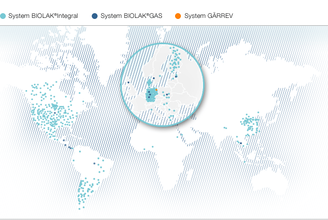Click the light-blue BIOLAK Integral legend dot
Screen dimensions: 328x220
3,16
